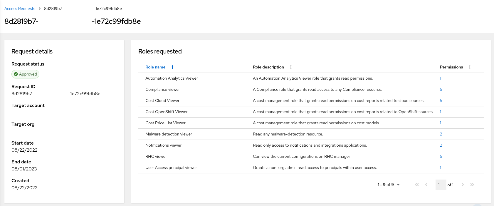The image size is (494, 206).
Task: Click the current page number input field
Action: click(441, 185)
